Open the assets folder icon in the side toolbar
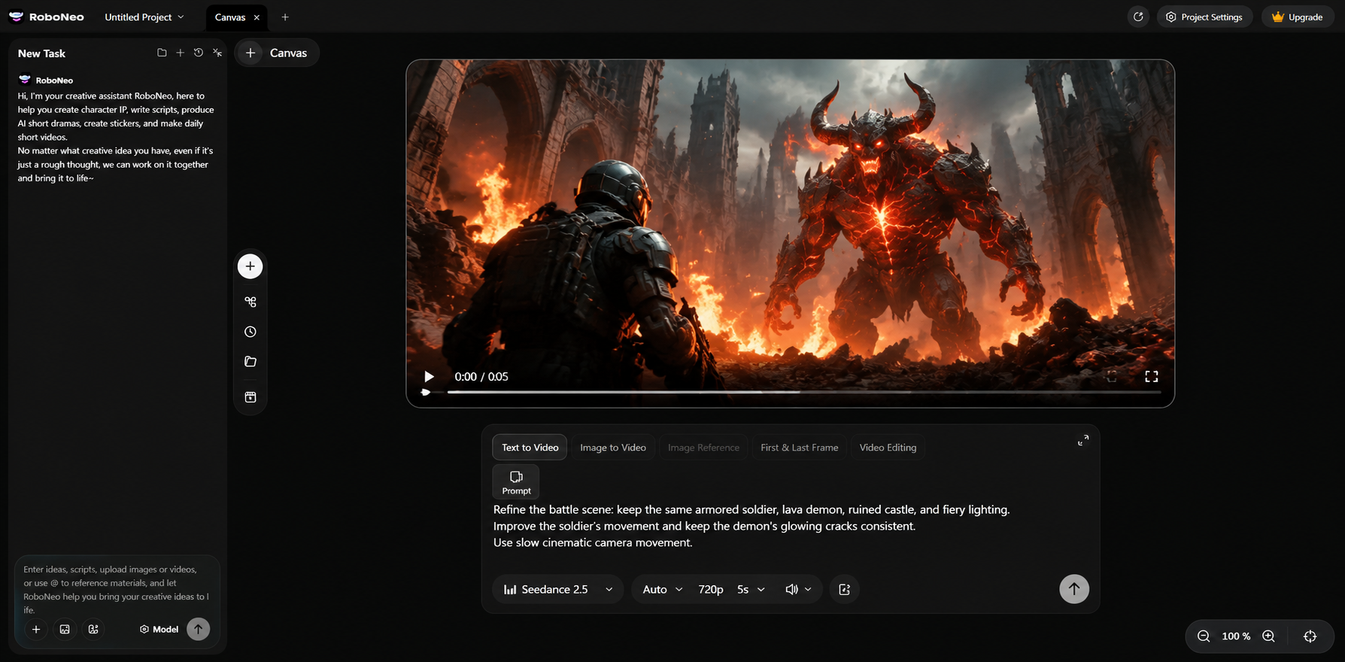The width and height of the screenshot is (1345, 662). point(250,362)
